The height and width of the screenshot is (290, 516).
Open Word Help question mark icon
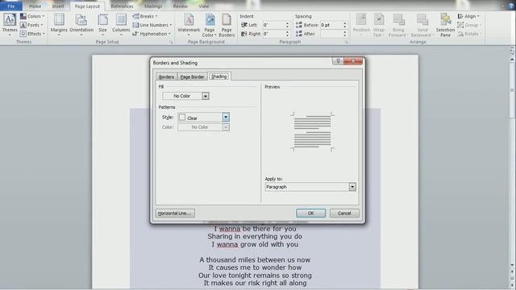pos(511,6)
